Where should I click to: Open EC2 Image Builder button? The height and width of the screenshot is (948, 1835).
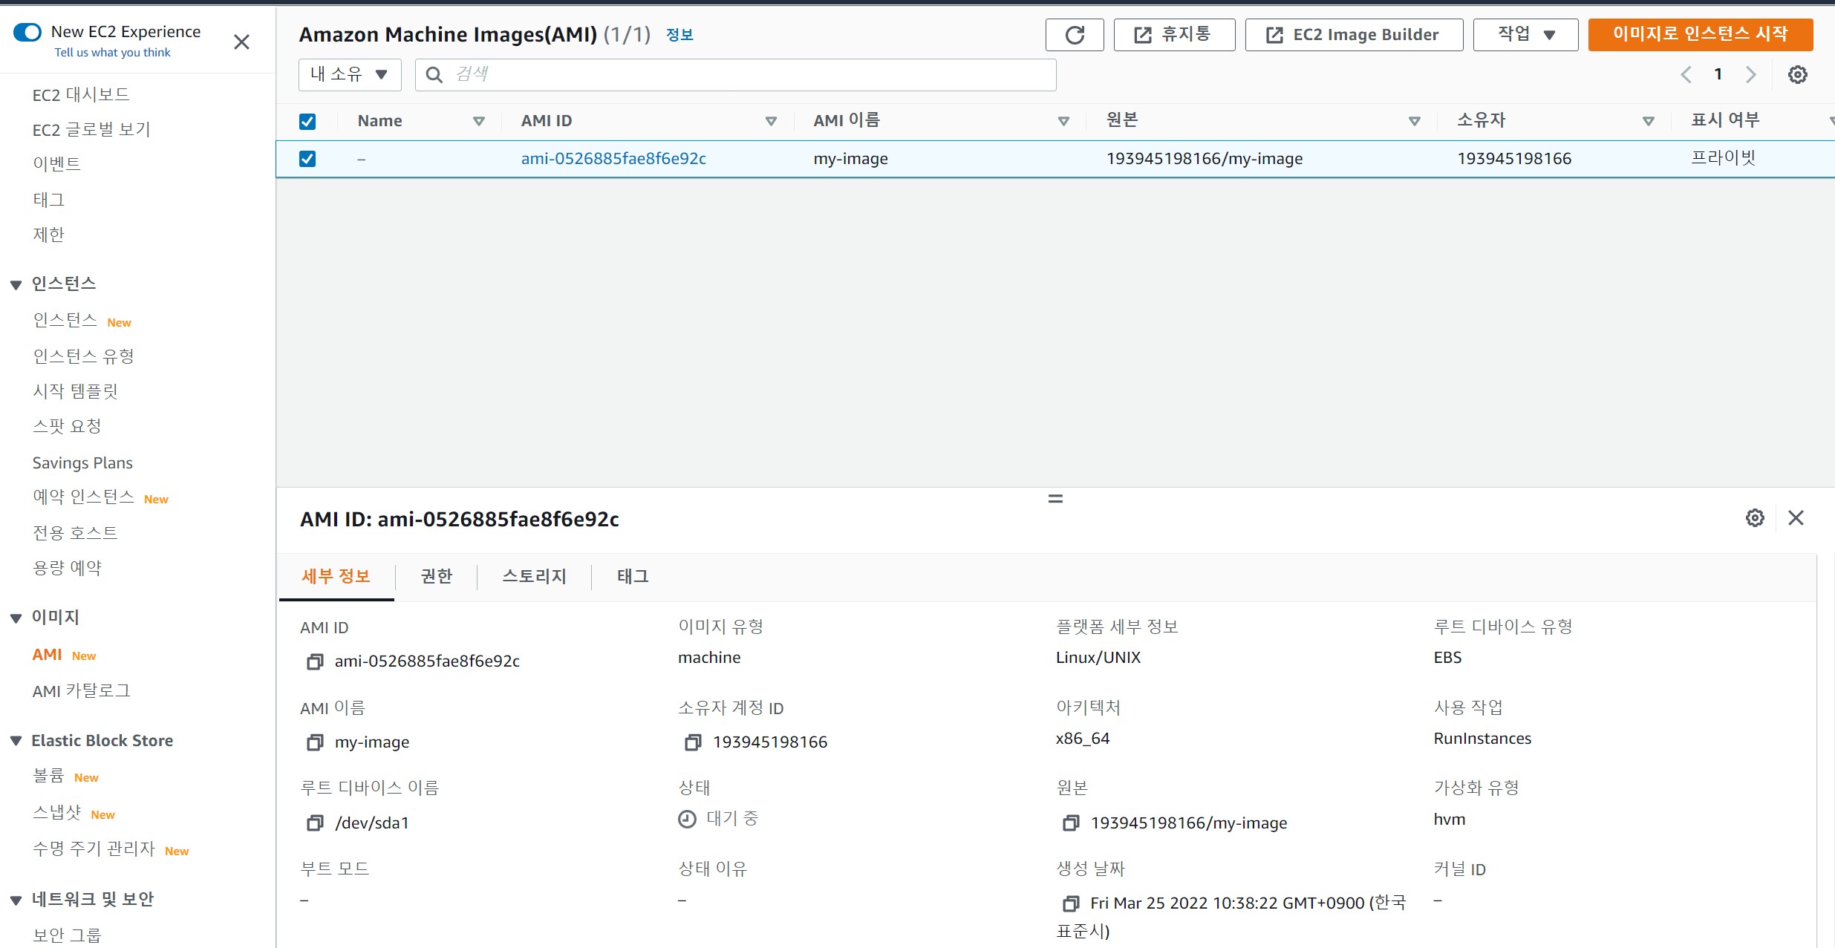(1354, 35)
